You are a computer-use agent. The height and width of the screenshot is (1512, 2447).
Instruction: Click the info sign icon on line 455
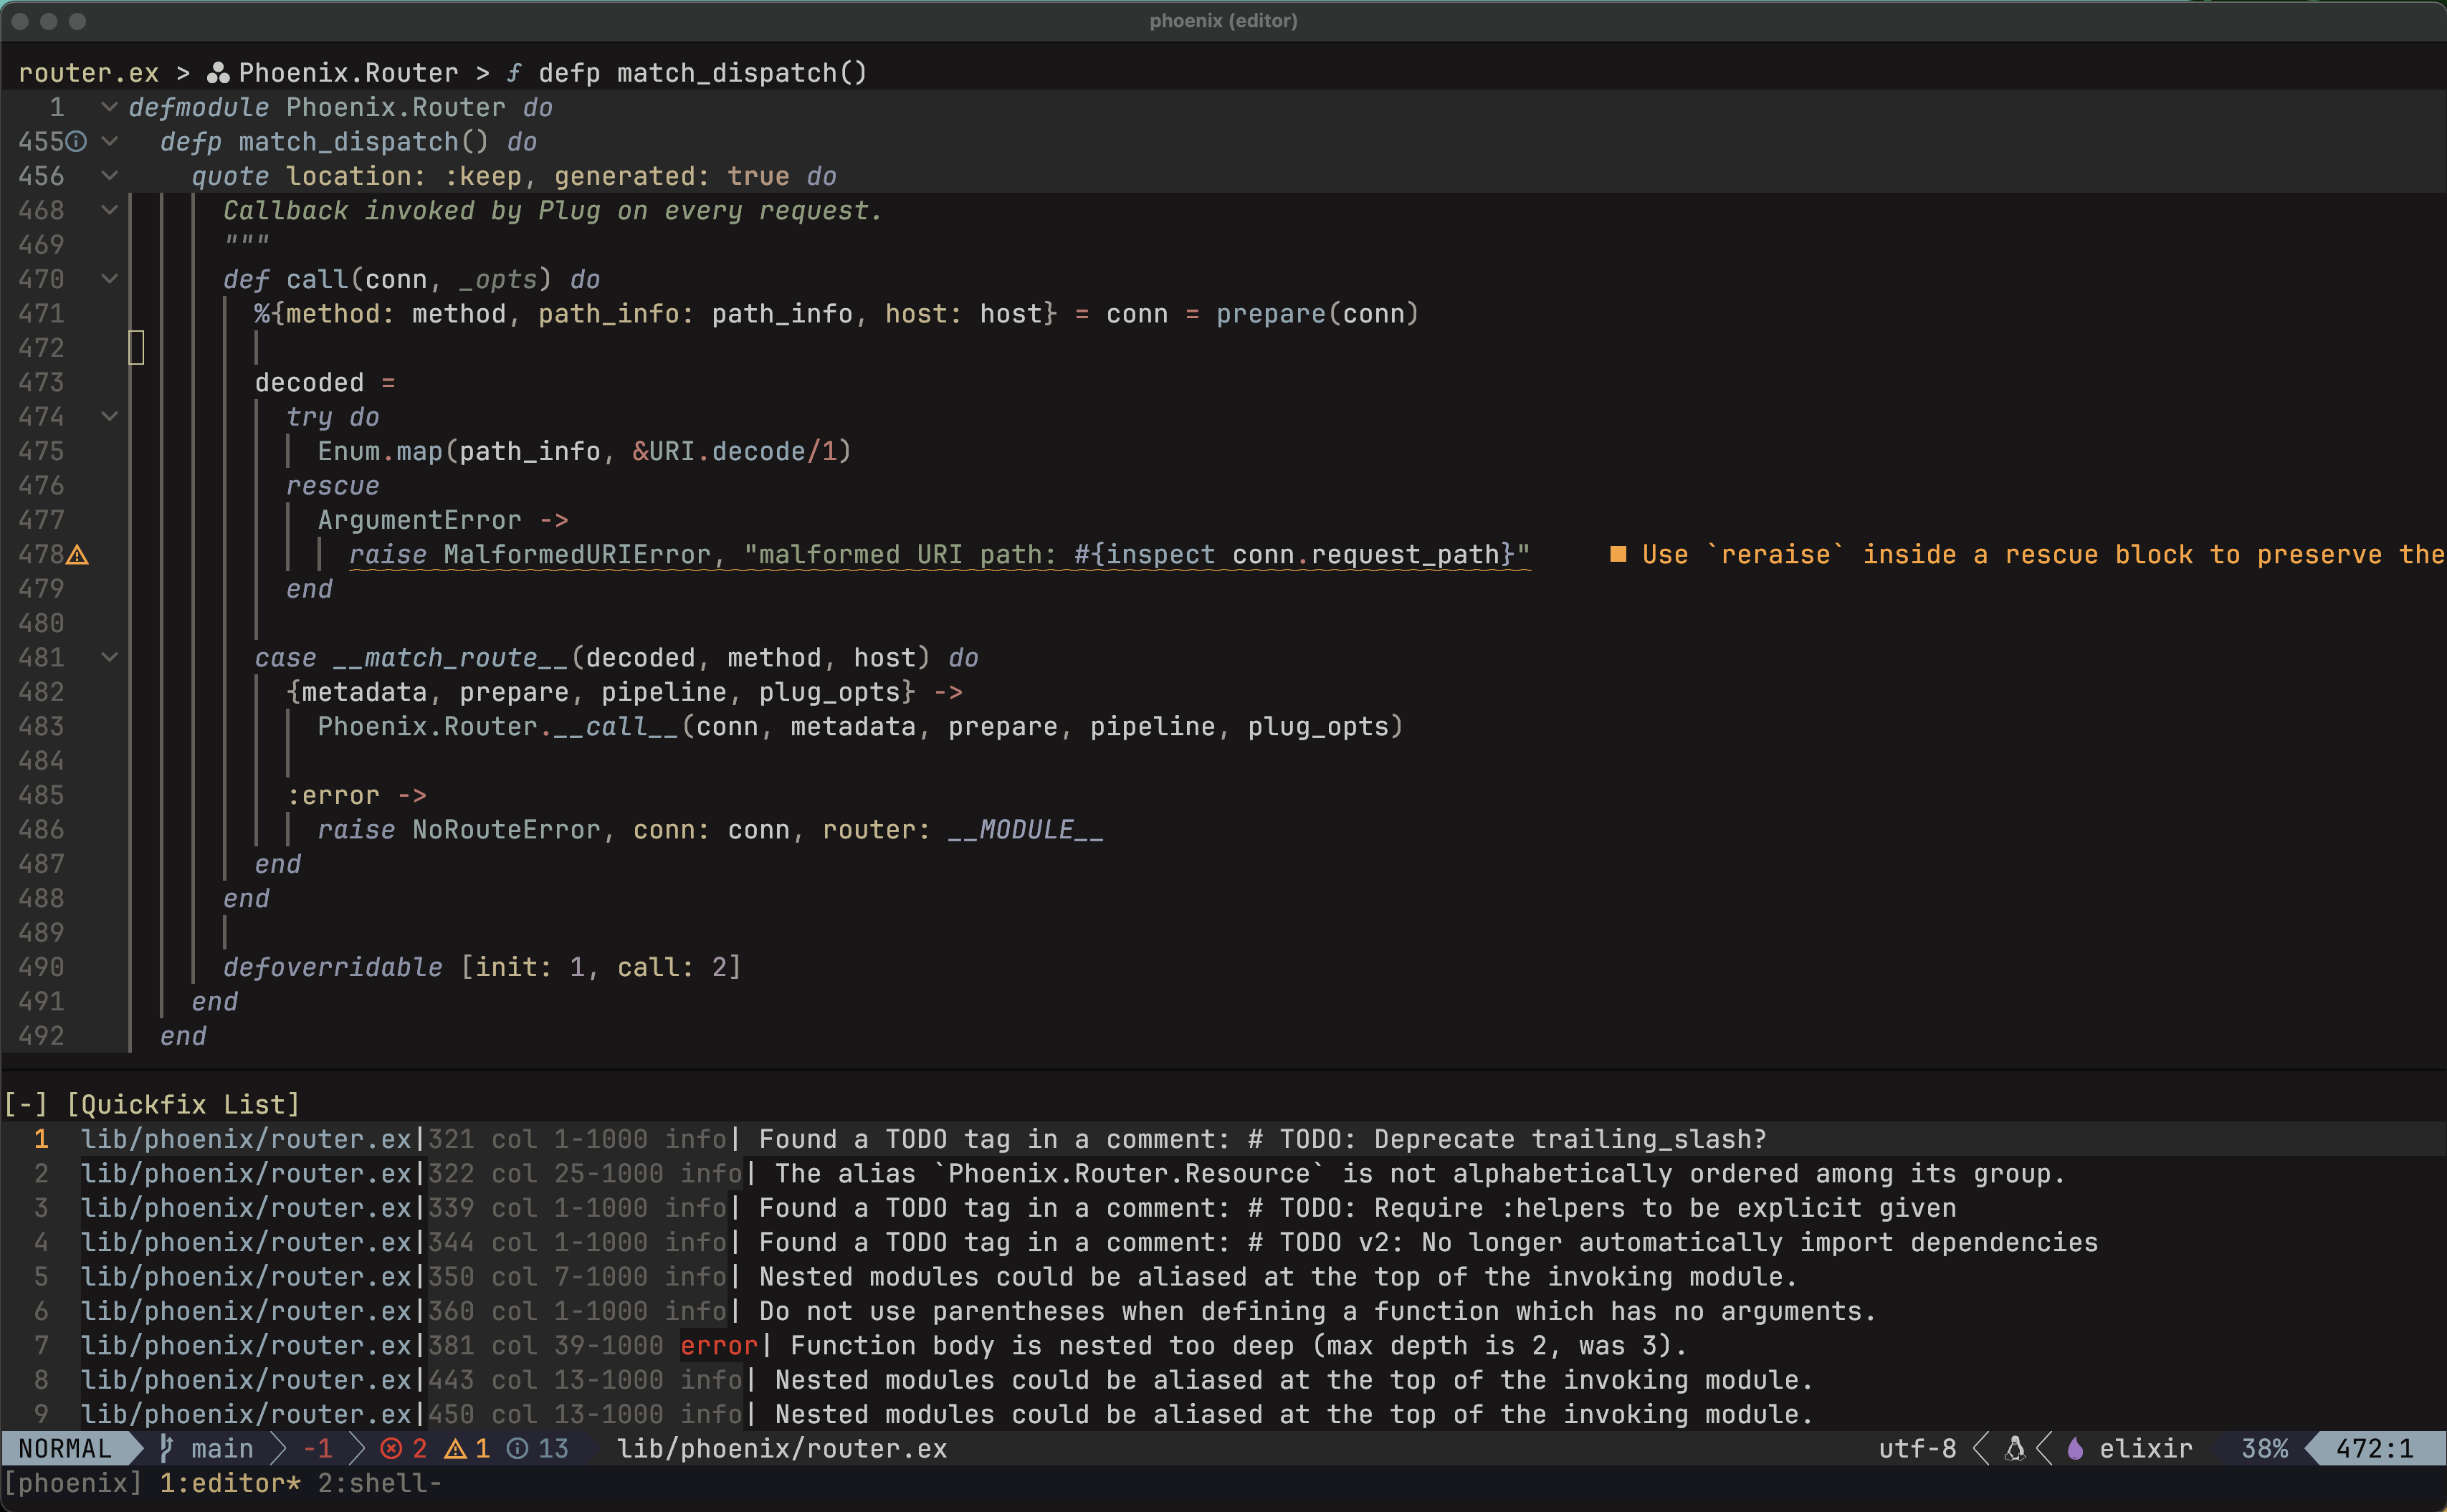(x=77, y=142)
